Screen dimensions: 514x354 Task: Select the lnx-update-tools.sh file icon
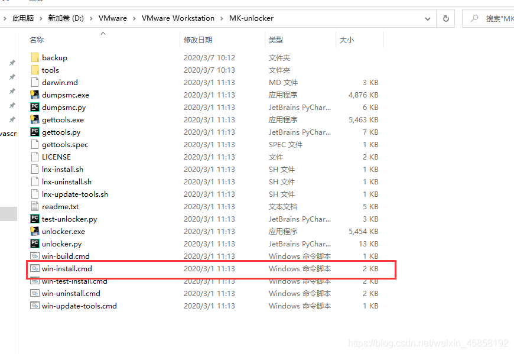tap(35, 194)
